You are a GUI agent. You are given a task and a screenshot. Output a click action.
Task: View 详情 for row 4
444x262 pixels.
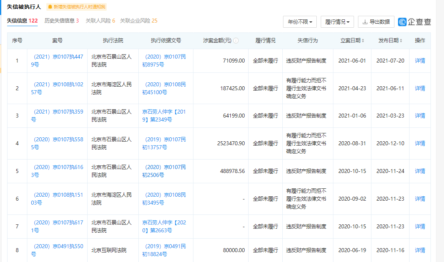coord(420,143)
